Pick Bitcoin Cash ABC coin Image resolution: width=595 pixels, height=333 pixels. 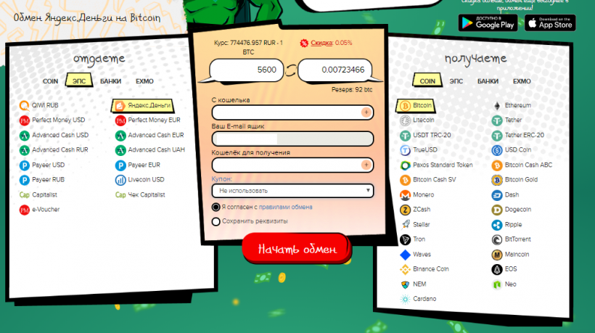[x=528, y=165]
